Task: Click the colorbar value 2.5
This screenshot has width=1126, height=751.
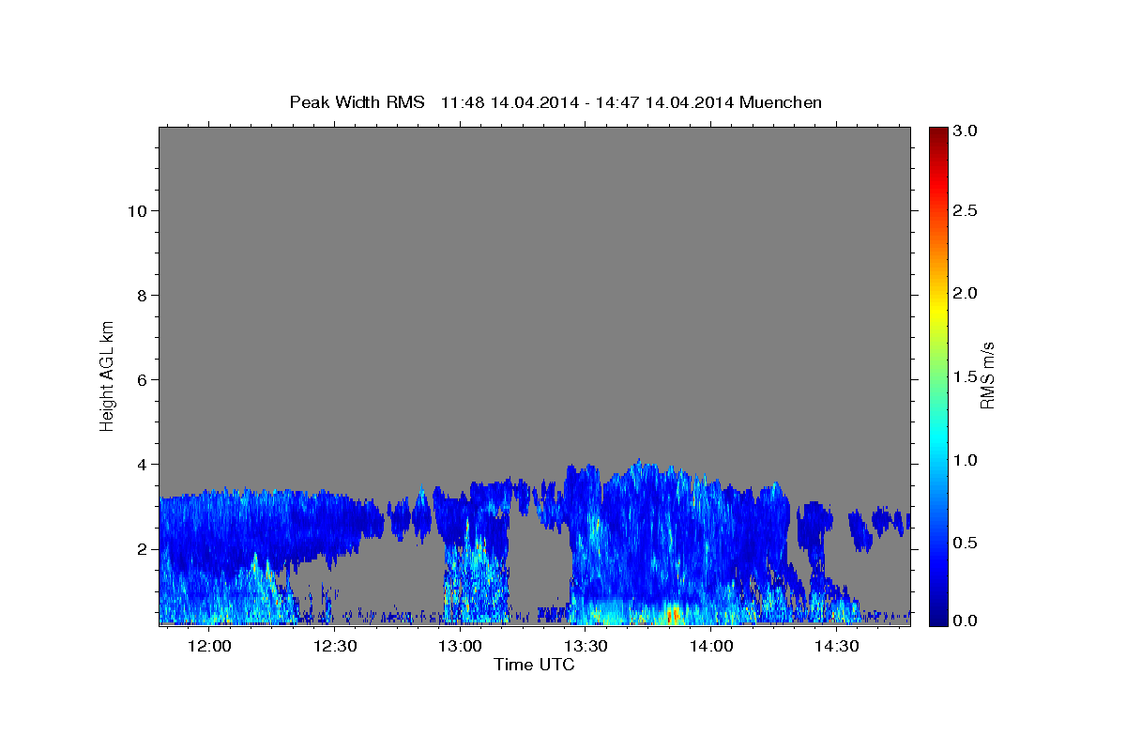Action: coord(966,211)
